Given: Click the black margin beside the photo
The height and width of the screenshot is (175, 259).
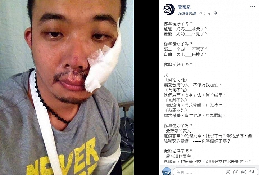Looking at the screenshot, I should [x=146, y=87].
